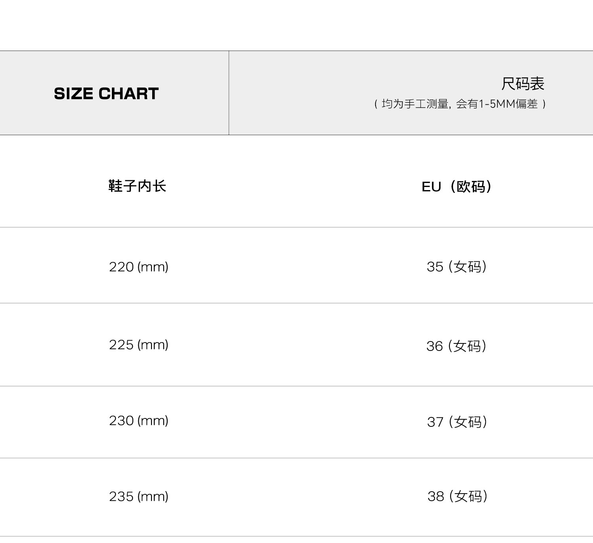Click the word SIZE in header
The width and height of the screenshot is (593, 543).
coord(74,94)
